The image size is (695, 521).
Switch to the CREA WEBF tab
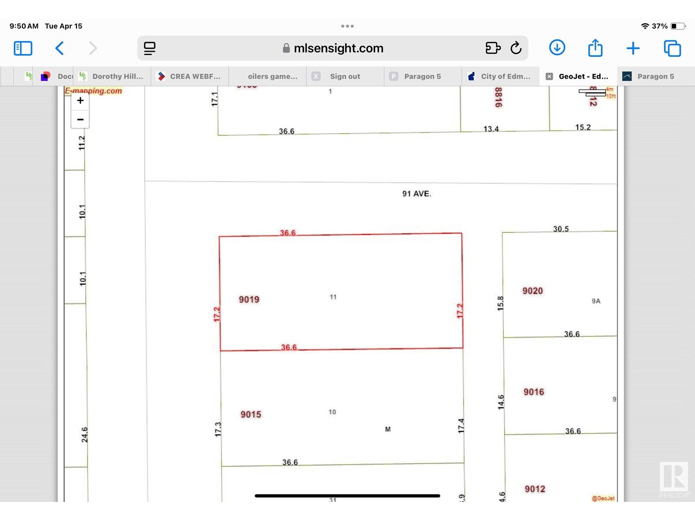(190, 76)
